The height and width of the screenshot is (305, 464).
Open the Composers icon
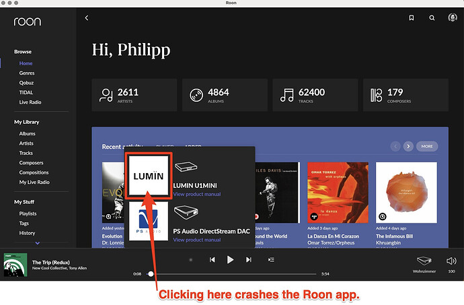pyautogui.click(x=376, y=95)
